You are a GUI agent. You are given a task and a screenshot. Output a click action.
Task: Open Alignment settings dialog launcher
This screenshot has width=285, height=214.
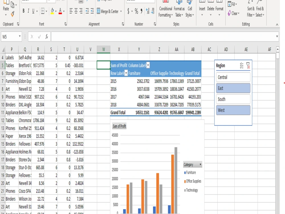coord(123,24)
